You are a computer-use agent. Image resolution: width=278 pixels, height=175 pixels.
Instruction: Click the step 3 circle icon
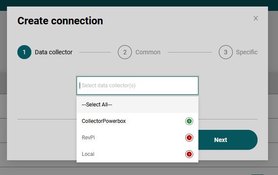[225, 52]
